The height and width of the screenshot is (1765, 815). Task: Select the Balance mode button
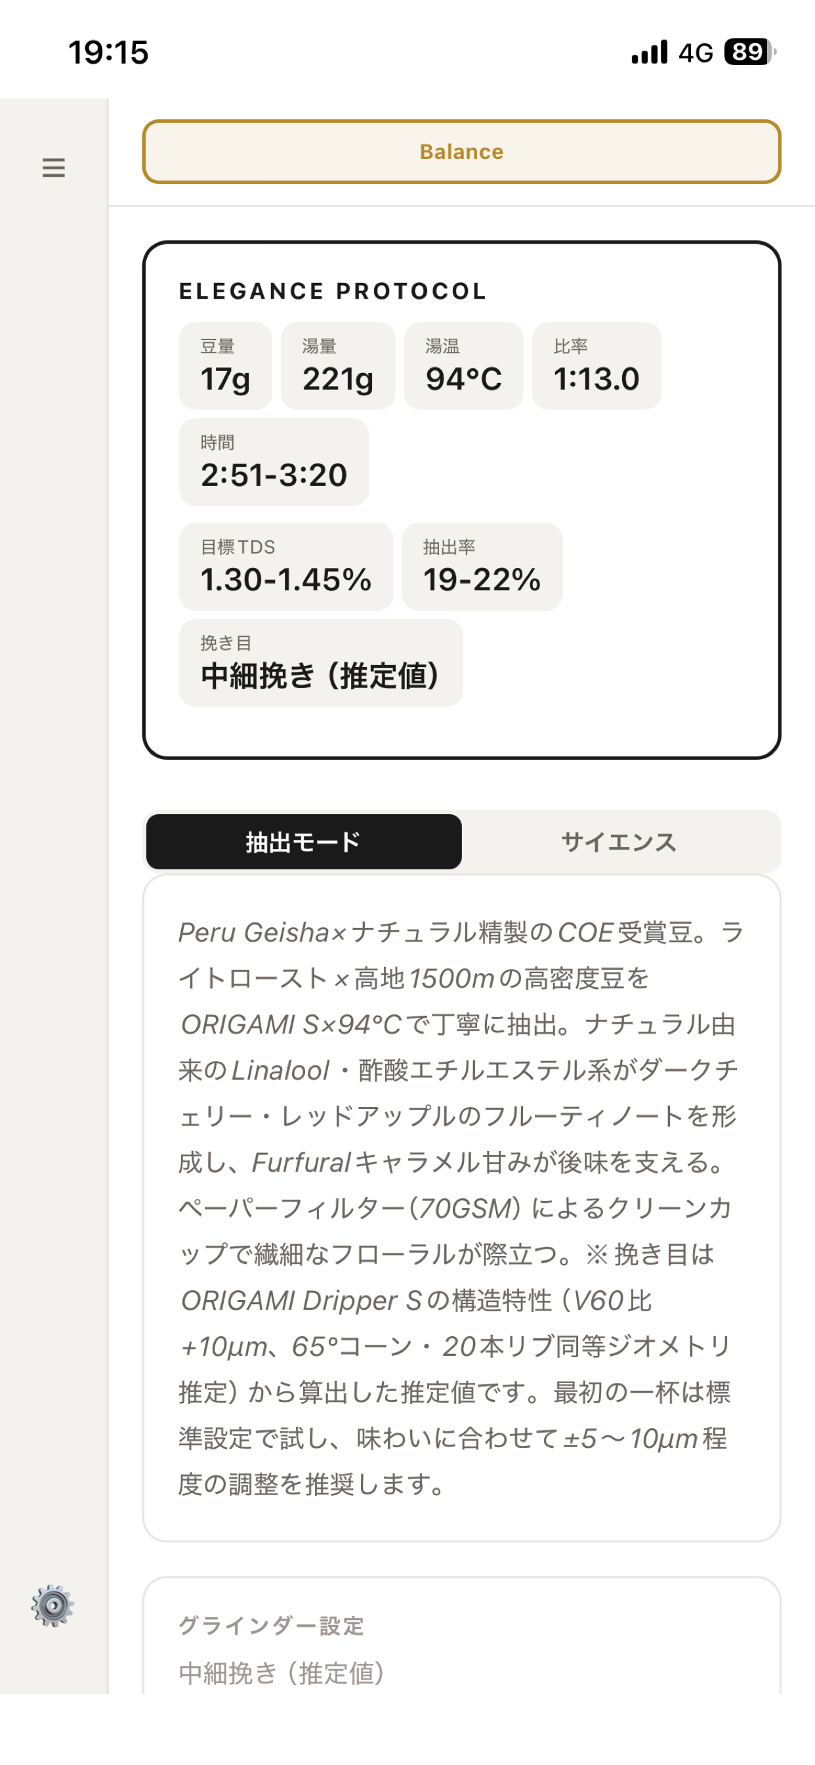(x=461, y=152)
